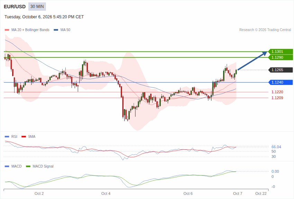The width and height of the screenshot is (294, 199).
Task: Click the Oct 4 date axis label
Action: pyautogui.click(x=106, y=193)
